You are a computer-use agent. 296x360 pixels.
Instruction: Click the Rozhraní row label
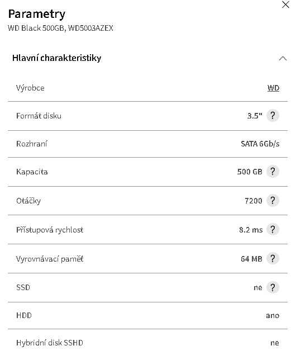[31, 144]
